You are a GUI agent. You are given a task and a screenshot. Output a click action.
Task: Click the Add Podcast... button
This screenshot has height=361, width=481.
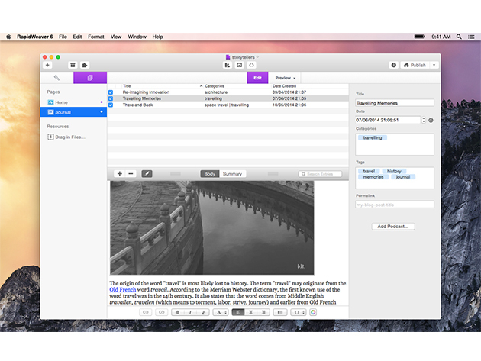[x=393, y=227]
